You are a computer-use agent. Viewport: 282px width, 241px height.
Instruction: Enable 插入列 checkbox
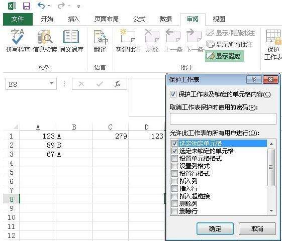pyautogui.click(x=174, y=181)
